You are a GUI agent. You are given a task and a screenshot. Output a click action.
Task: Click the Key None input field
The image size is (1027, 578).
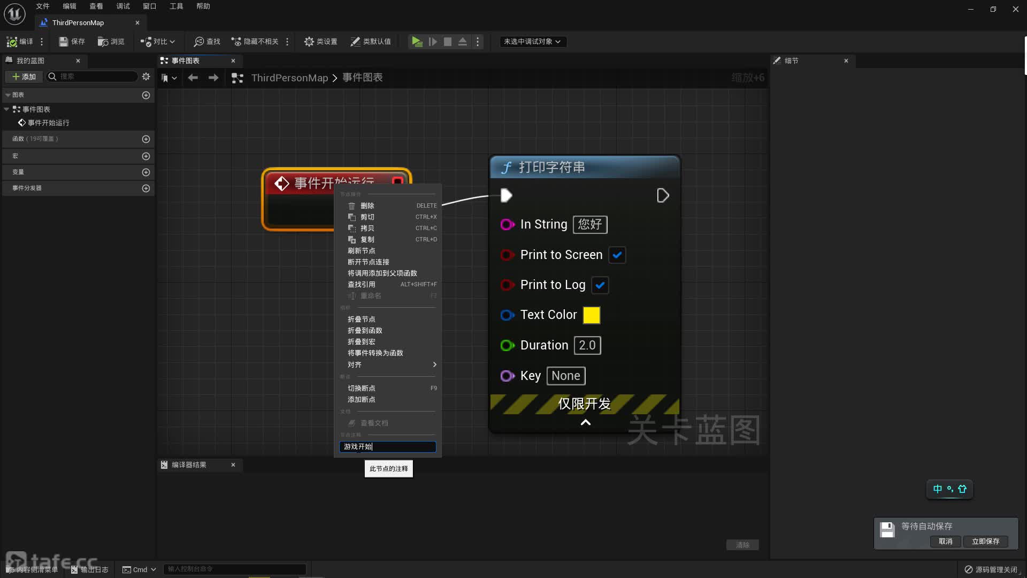[566, 376]
